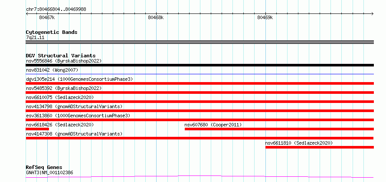Click nsv4147308 (gnomADStructuralVariants) label
The image size is (386, 182).
pos(74,134)
